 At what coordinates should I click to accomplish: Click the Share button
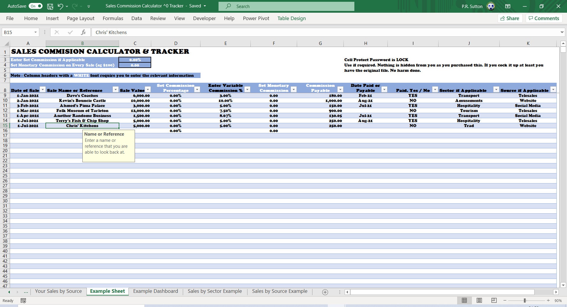pyautogui.click(x=510, y=18)
